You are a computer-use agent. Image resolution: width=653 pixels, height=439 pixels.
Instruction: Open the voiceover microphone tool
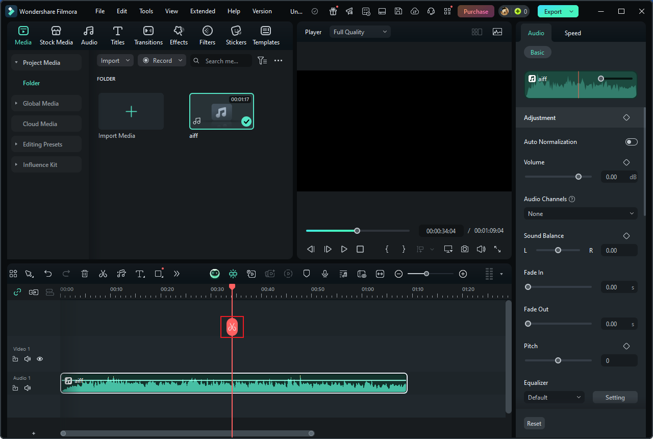point(324,274)
